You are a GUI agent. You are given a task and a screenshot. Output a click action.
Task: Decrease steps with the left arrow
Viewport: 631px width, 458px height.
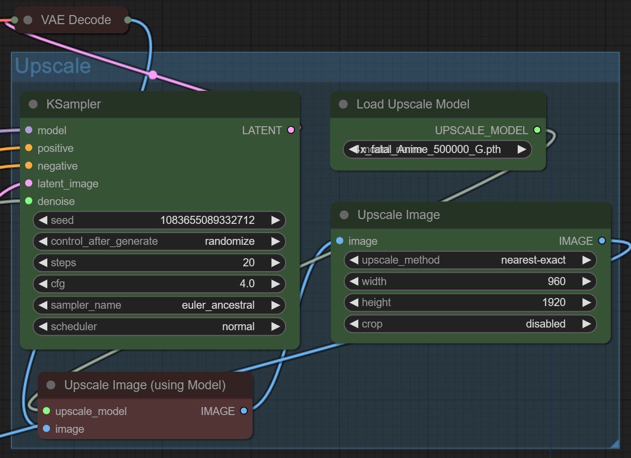point(42,263)
